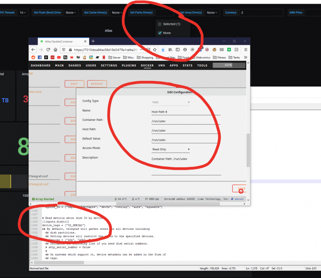
Task: Open the Docker menu item
Action: pyautogui.click(x=147, y=66)
